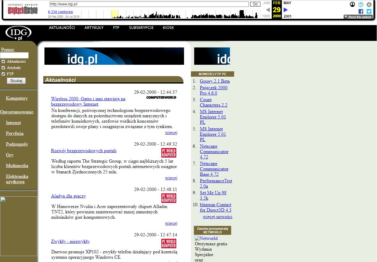Screen dimensions: 377x262
Task: Open PerformanceTest 2.0a link
Action: tap(216, 184)
